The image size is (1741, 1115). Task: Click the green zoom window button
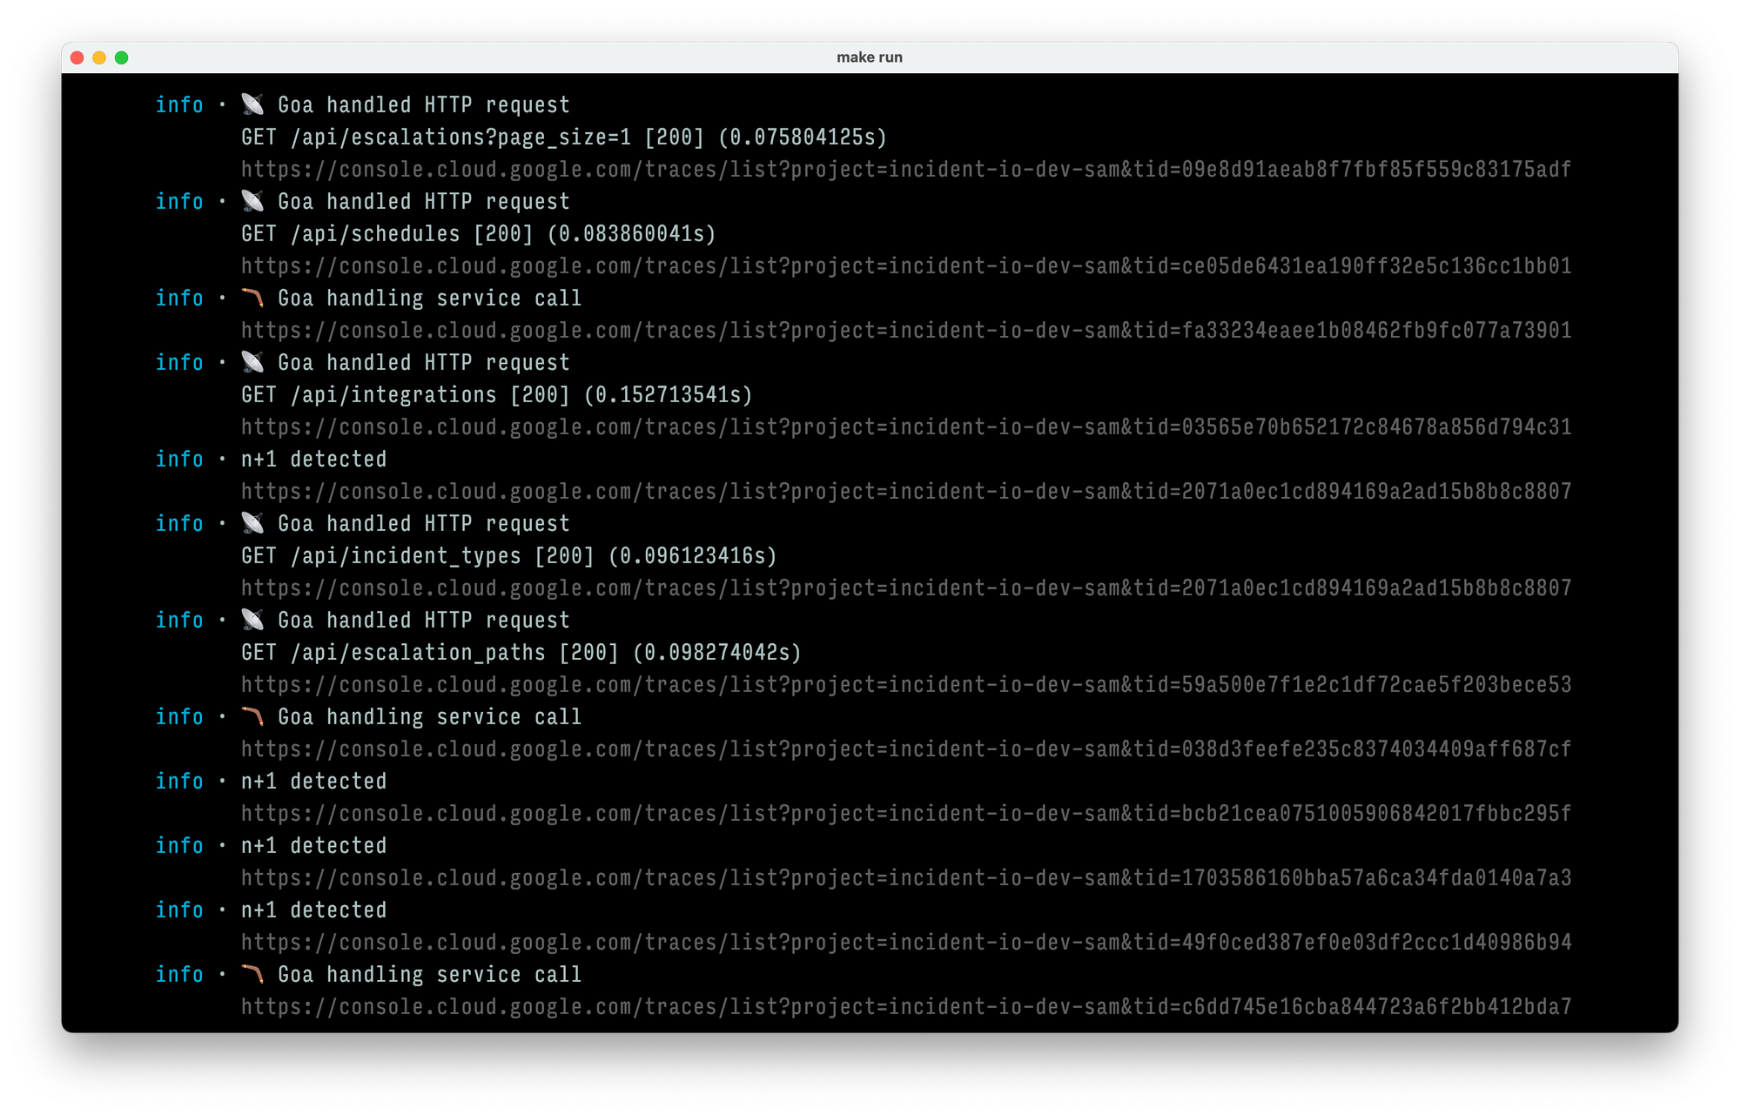click(x=122, y=57)
